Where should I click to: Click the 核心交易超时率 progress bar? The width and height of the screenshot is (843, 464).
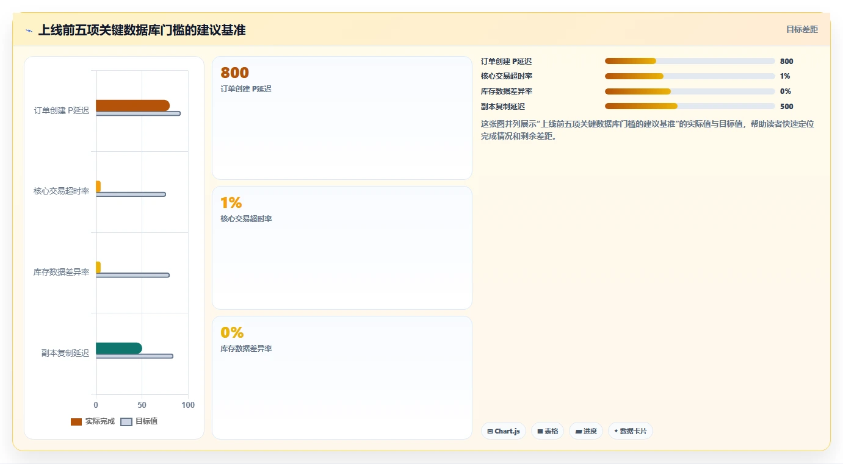(690, 76)
